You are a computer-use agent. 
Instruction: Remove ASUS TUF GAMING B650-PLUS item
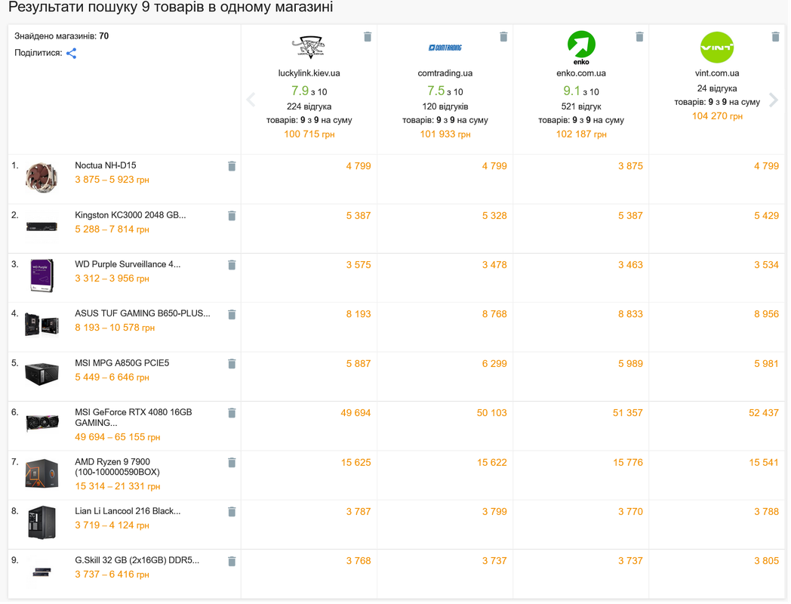pos(232,315)
